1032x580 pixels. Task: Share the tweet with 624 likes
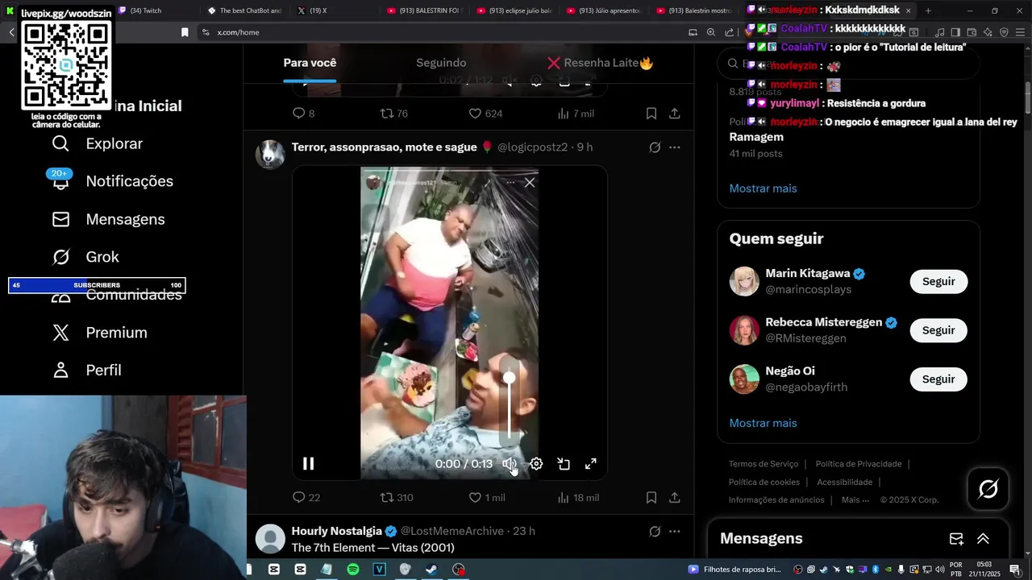click(x=675, y=114)
